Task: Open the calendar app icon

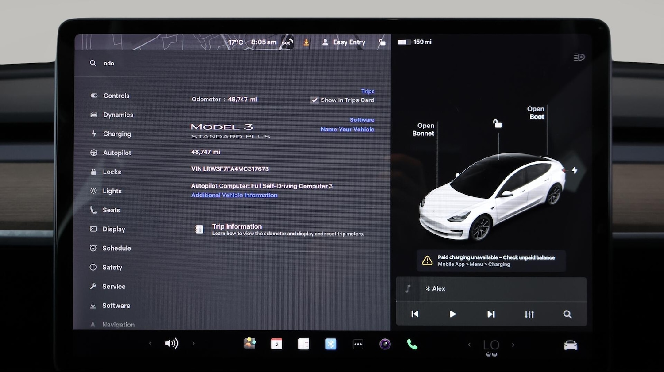Action: click(277, 344)
